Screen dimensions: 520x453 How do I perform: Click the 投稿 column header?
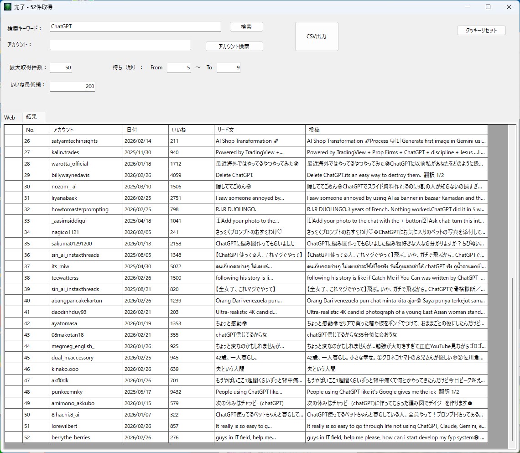click(397, 130)
